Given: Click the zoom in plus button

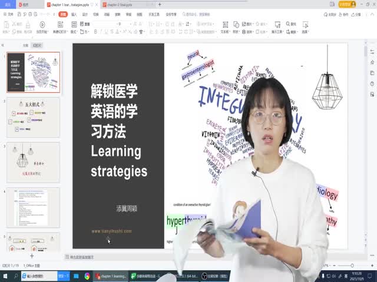Looking at the screenshot, I should pyautogui.click(x=372, y=266).
